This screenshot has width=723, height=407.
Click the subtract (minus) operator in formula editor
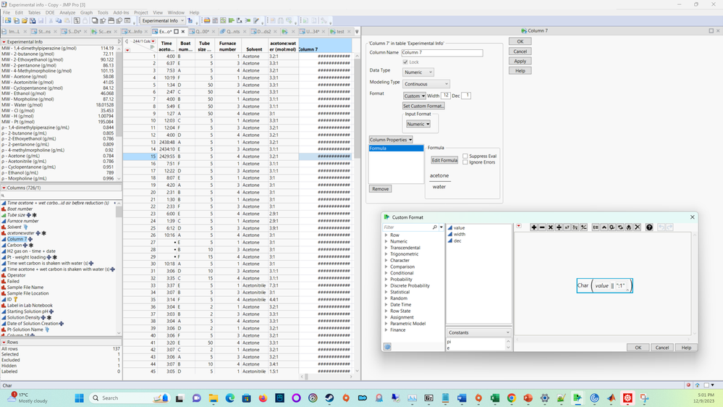(x=542, y=227)
